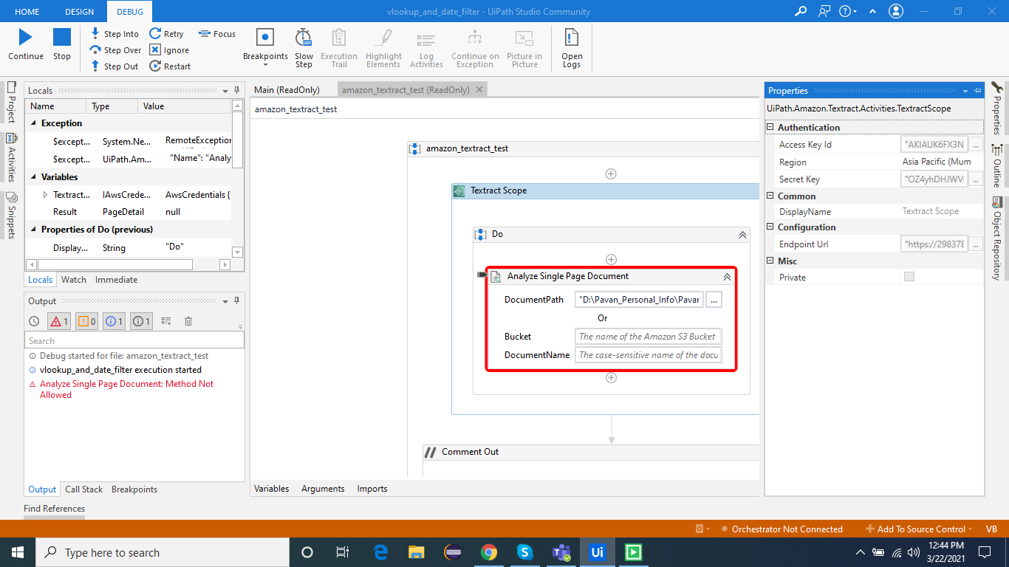Open the Imports designer panel

click(x=372, y=489)
